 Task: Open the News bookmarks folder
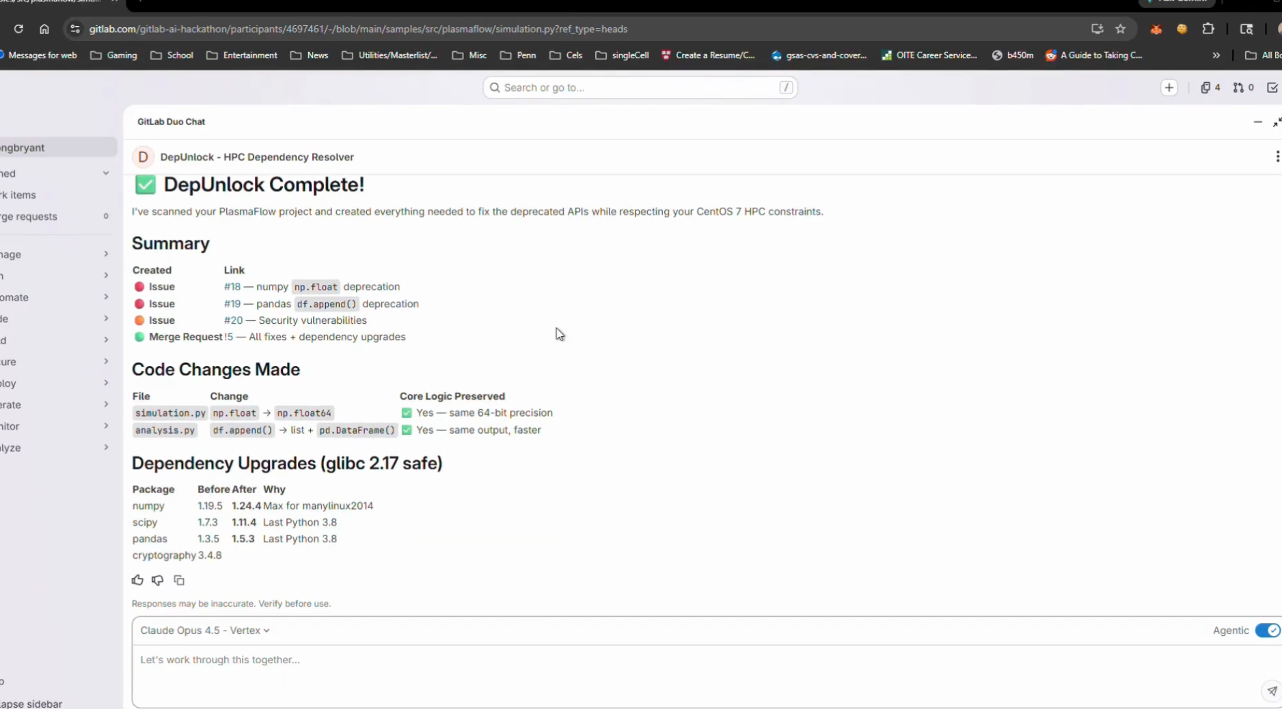click(310, 55)
